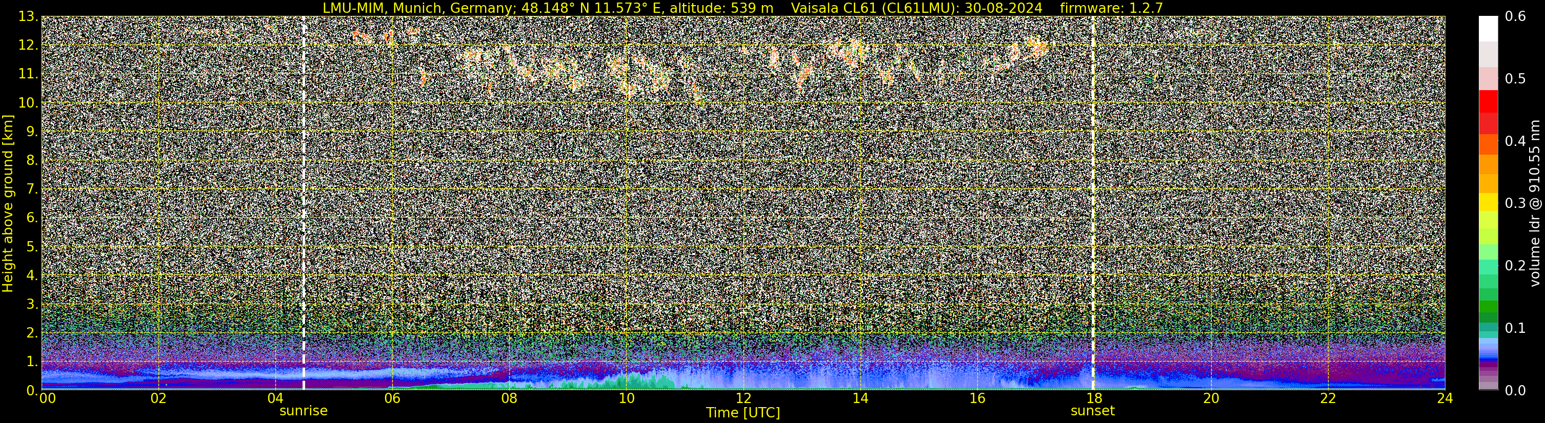
Task: Click height axis tick label '11.'
Action: (x=28, y=74)
